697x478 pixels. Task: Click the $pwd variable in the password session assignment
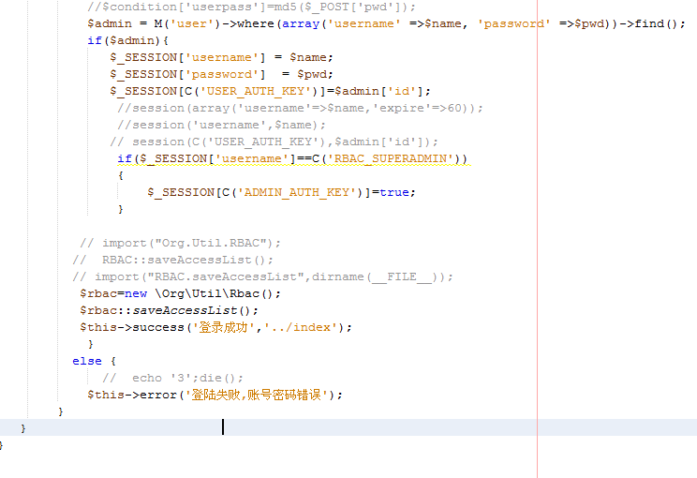(314, 74)
